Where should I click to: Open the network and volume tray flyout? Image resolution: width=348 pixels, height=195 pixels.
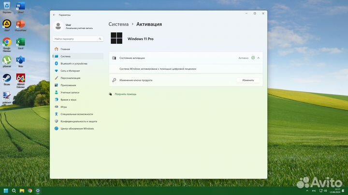323,191
